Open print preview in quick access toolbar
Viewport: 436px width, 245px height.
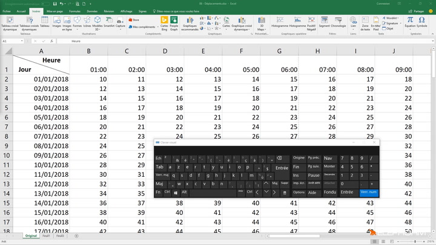[x=78, y=4]
